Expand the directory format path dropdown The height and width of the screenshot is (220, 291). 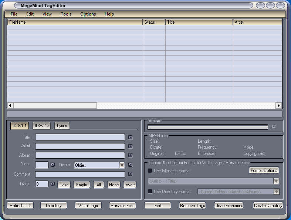click(275, 192)
